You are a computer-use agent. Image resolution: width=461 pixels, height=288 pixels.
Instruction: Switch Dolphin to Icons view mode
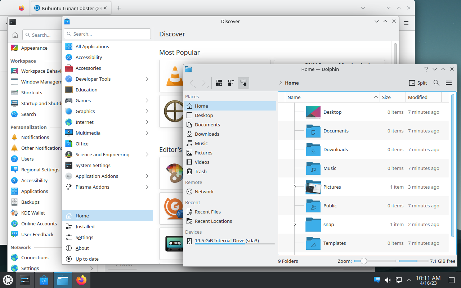click(219, 83)
